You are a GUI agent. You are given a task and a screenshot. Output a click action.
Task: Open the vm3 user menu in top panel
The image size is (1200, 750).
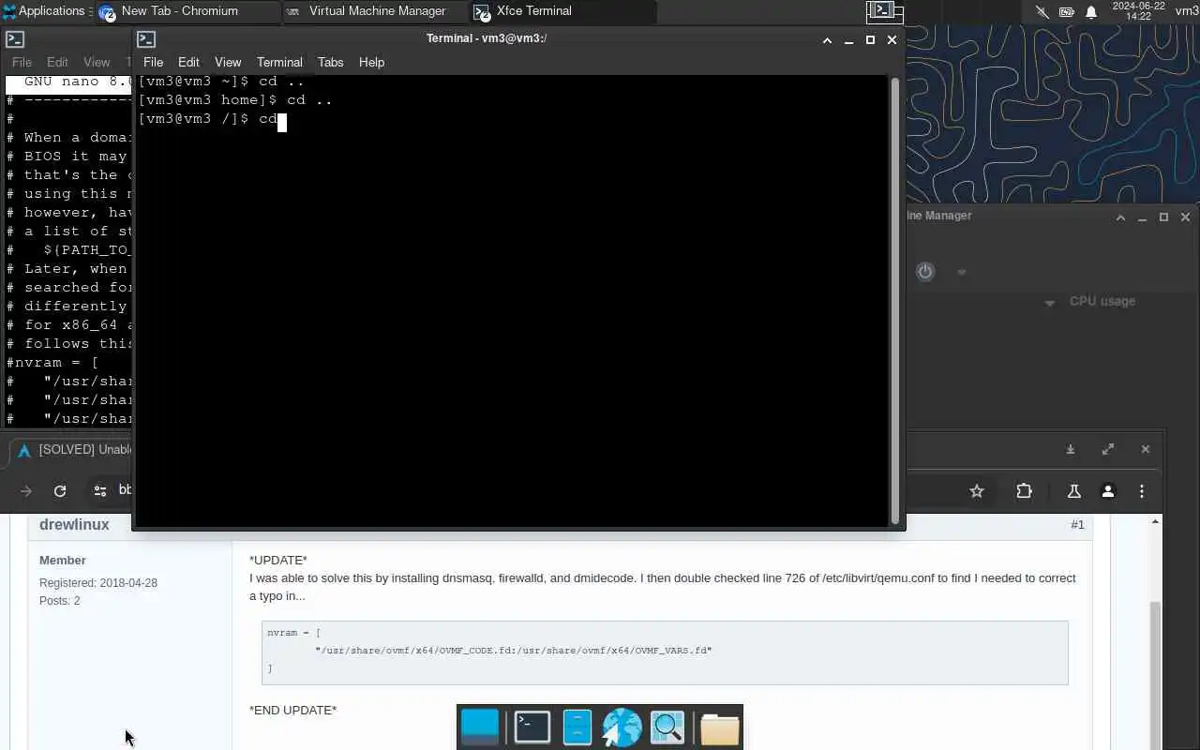point(1187,11)
